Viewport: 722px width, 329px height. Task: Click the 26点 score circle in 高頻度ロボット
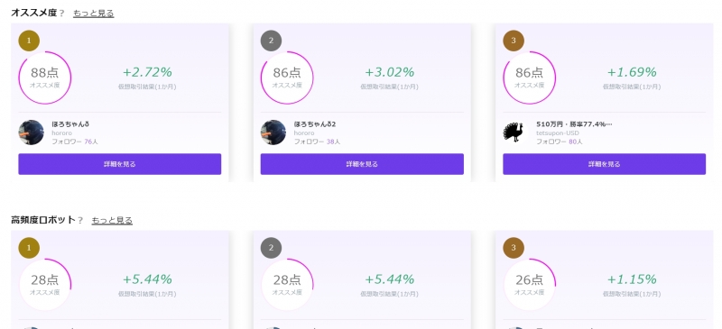tap(529, 284)
